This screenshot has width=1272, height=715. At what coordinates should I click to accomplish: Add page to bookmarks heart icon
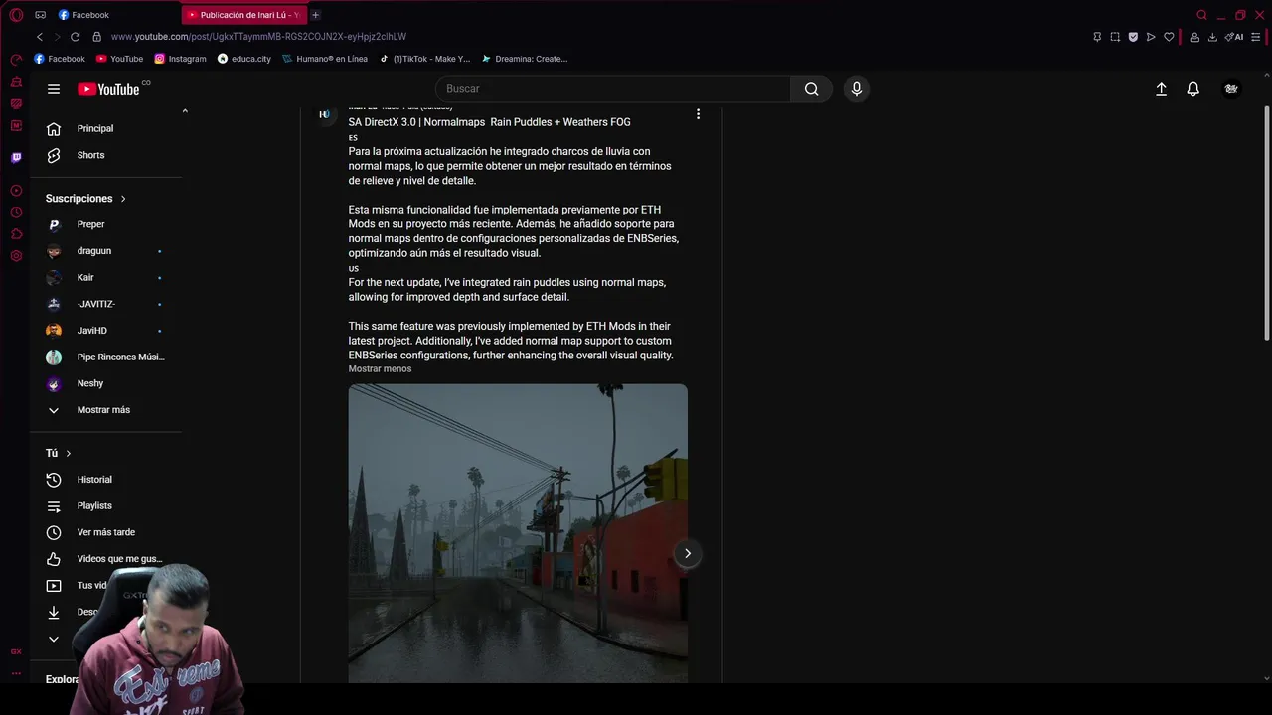[x=1169, y=37]
